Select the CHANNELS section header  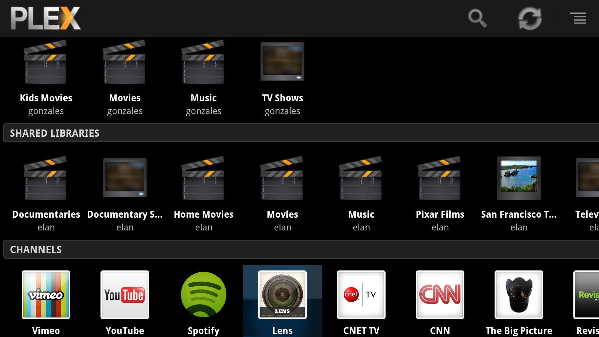301,249
